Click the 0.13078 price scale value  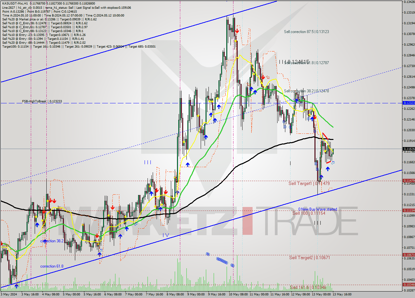click(409, 34)
